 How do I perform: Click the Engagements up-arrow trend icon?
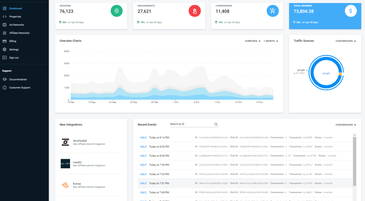point(138,22)
